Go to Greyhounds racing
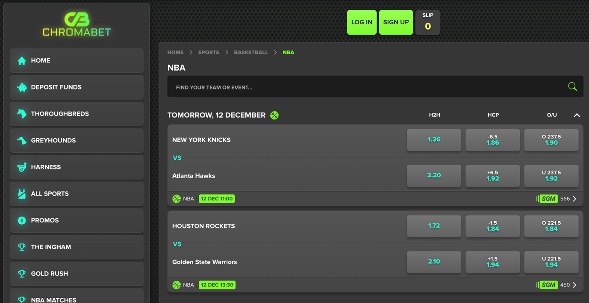The height and width of the screenshot is (303, 589). (x=77, y=140)
